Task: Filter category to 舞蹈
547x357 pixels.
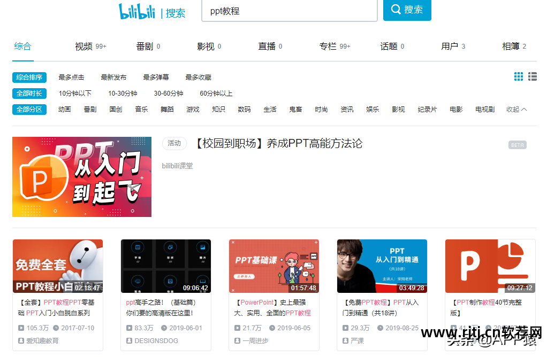Action: pyautogui.click(x=167, y=110)
